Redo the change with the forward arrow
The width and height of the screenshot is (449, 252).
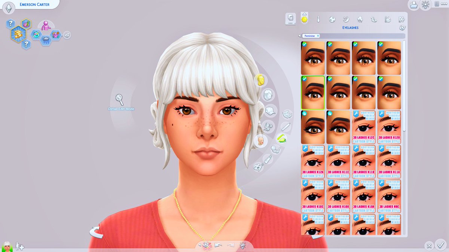click(230, 245)
